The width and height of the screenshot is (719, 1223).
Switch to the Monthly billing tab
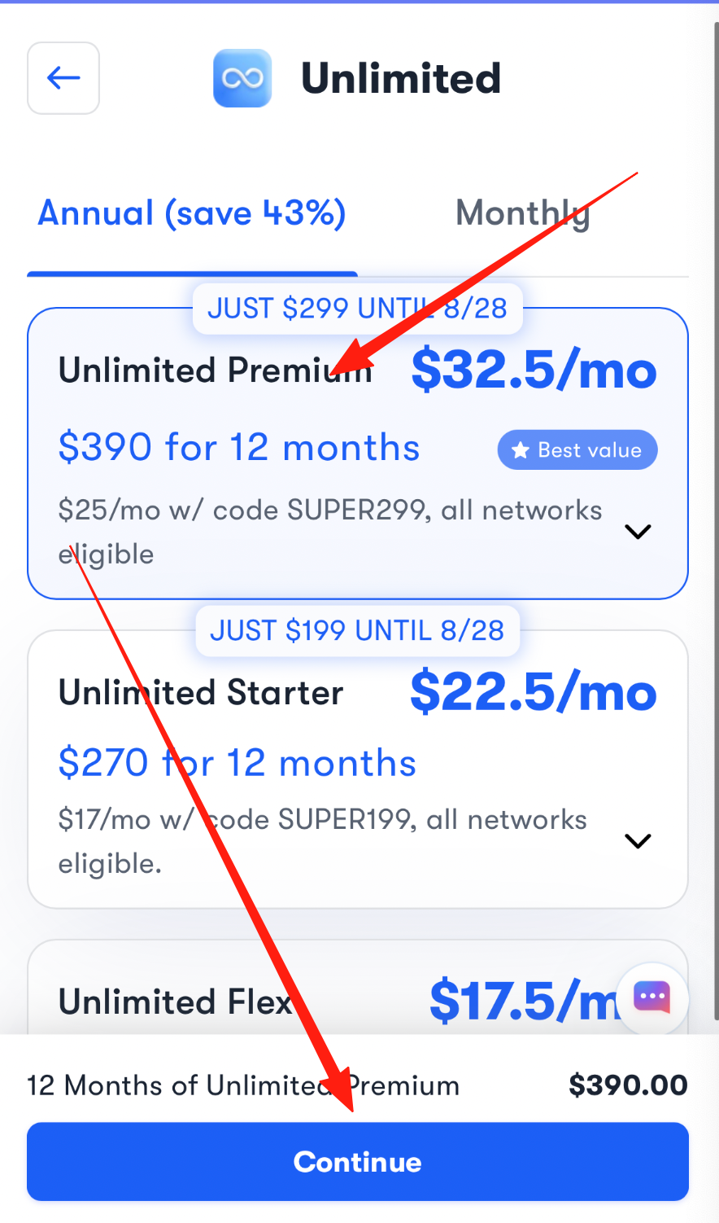tap(522, 213)
